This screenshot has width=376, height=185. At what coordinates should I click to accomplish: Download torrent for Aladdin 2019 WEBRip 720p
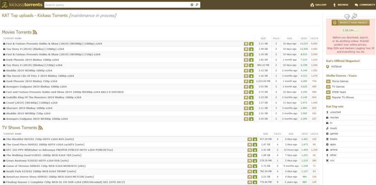tap(251, 114)
